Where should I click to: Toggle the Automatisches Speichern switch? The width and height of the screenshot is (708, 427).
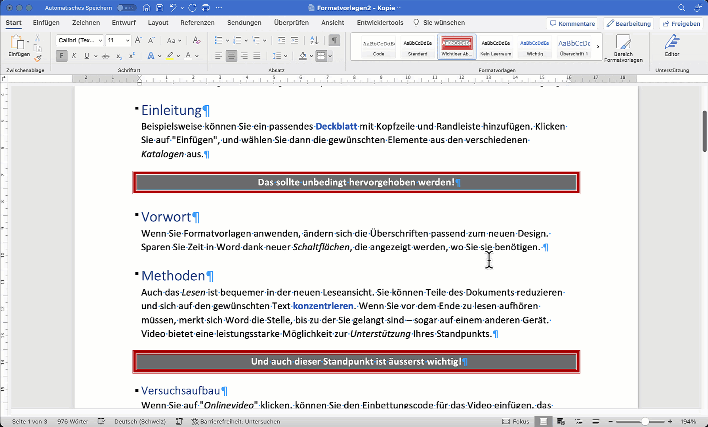(x=126, y=8)
